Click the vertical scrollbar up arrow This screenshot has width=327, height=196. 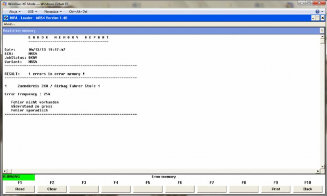coord(322,37)
